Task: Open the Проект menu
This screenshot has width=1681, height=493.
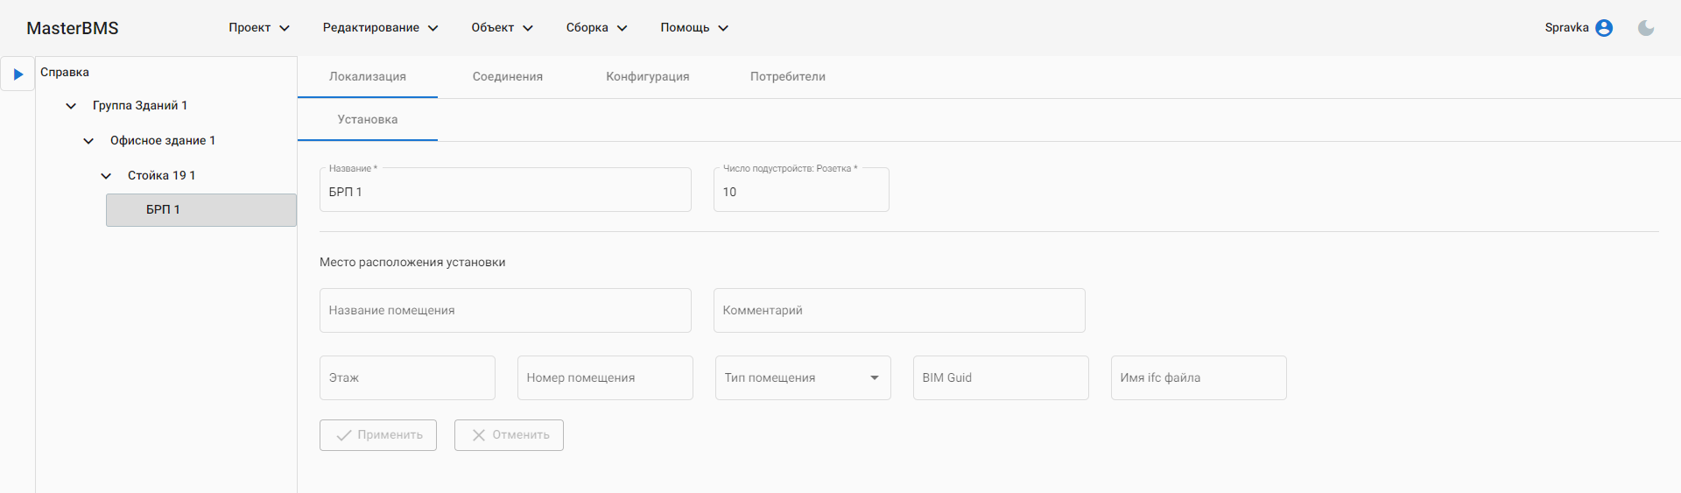Action: (x=259, y=28)
